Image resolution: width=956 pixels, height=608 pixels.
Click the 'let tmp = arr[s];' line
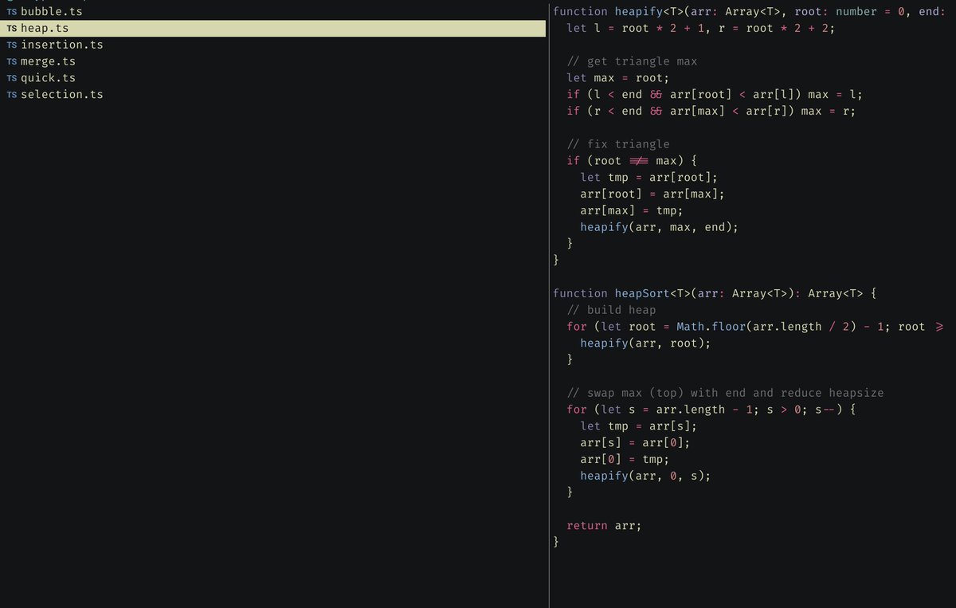click(x=639, y=426)
